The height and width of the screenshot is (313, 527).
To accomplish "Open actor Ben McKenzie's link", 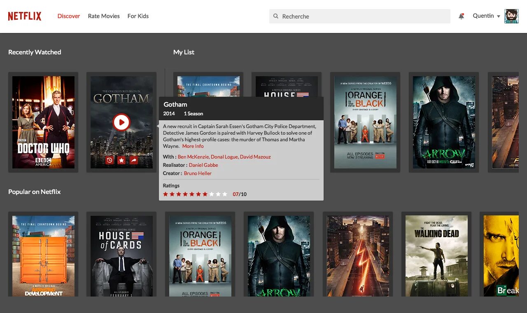I will 194,157.
